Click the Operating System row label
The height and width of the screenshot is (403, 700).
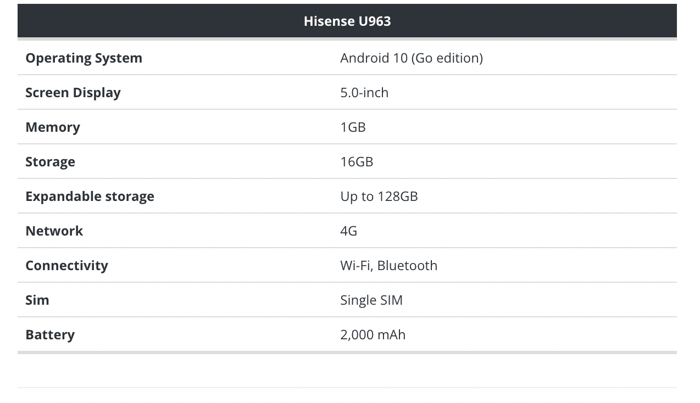(x=84, y=58)
